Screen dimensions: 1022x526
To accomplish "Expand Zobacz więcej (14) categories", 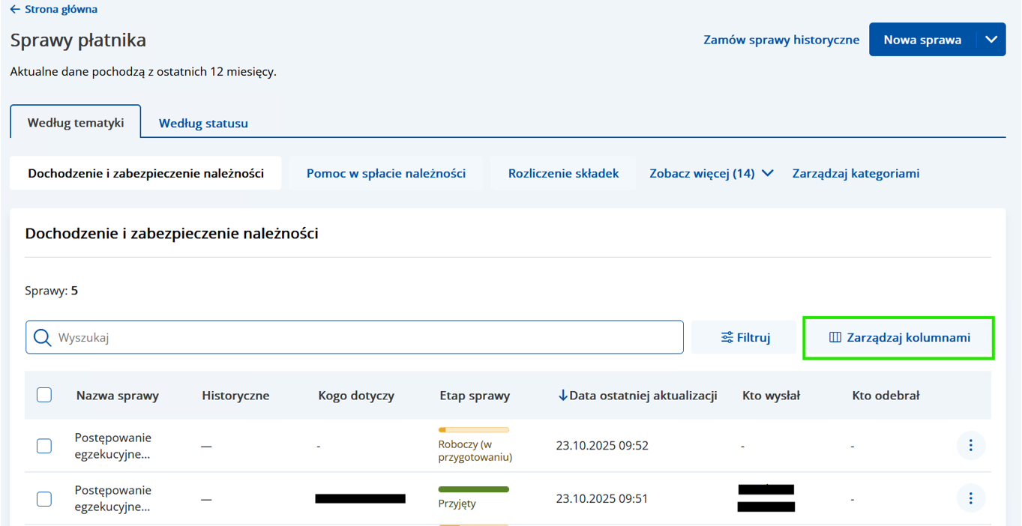I will [711, 173].
